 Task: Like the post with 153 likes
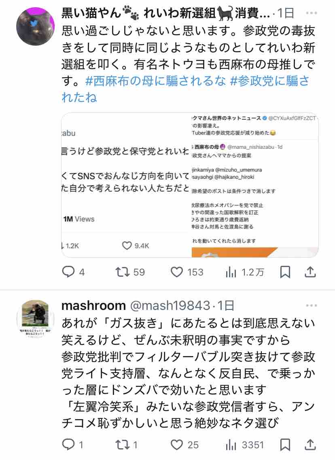tap(187, 272)
